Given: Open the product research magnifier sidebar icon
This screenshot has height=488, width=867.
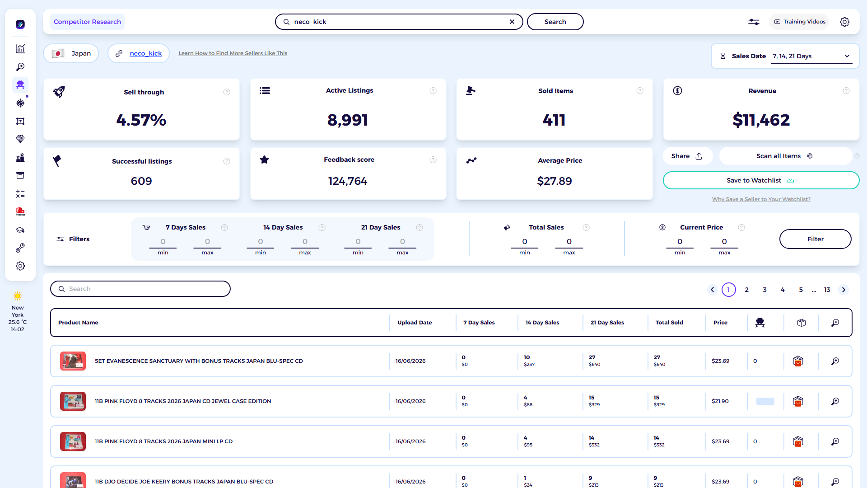Looking at the screenshot, I should [x=20, y=67].
